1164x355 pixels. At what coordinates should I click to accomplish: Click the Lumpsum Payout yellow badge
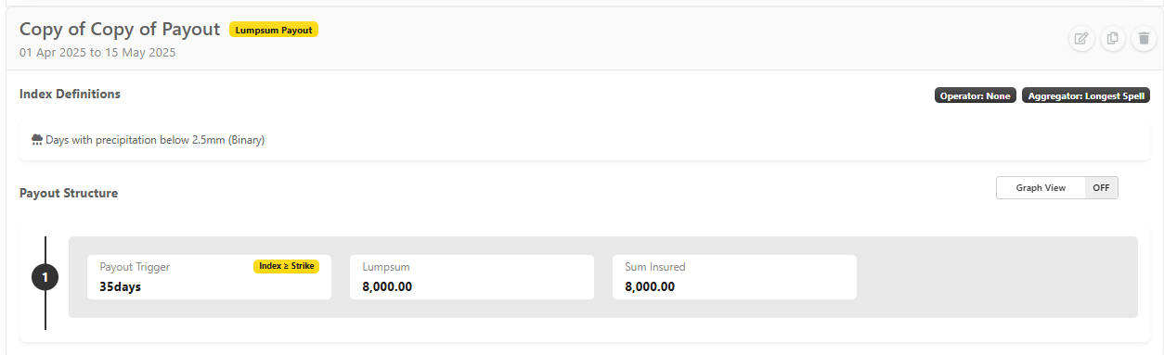point(274,30)
